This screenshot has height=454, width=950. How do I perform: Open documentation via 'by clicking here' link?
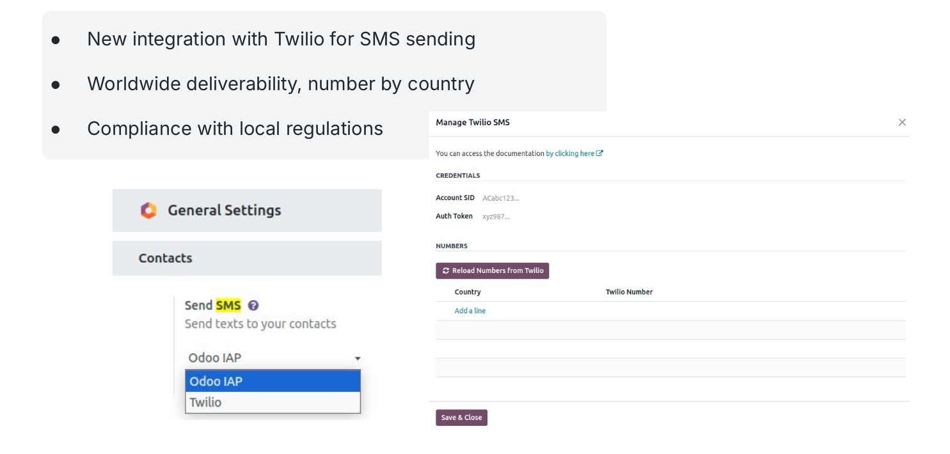click(570, 153)
